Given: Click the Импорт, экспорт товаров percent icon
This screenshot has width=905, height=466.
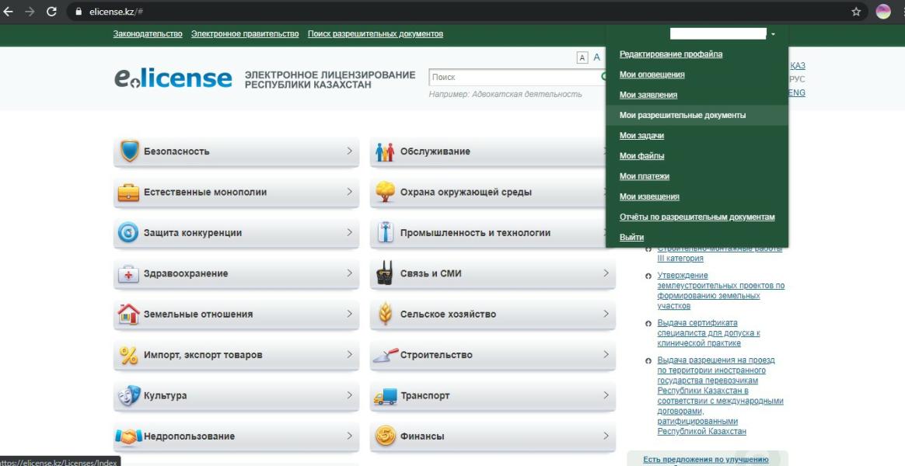Looking at the screenshot, I should [x=129, y=355].
